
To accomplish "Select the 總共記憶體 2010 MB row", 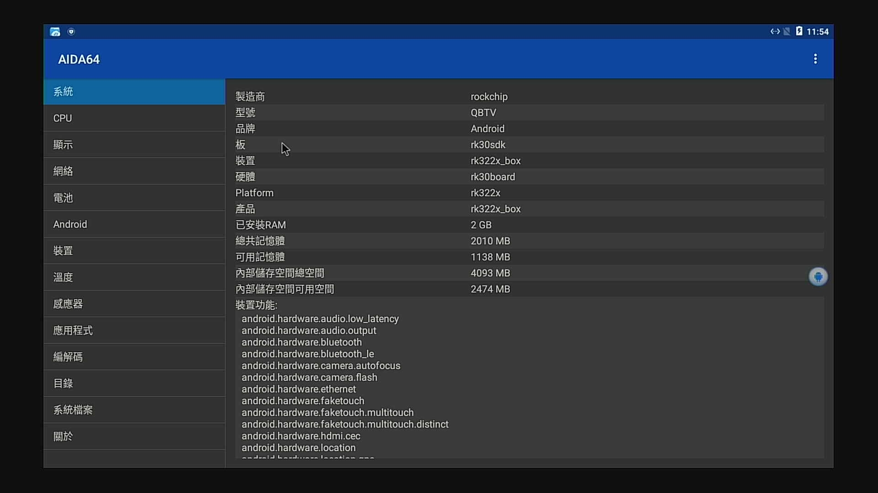I will click(530, 241).
